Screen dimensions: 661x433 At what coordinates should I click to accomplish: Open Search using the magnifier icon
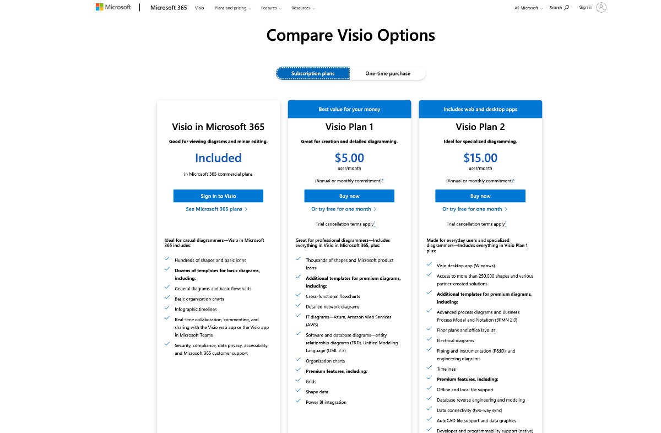566,8
